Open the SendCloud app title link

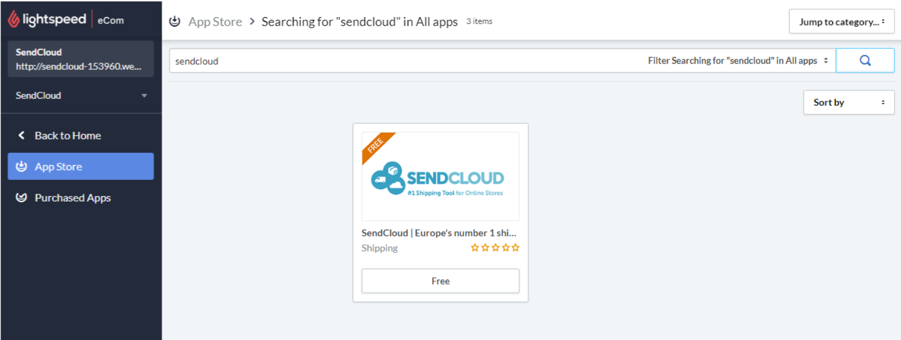click(439, 233)
